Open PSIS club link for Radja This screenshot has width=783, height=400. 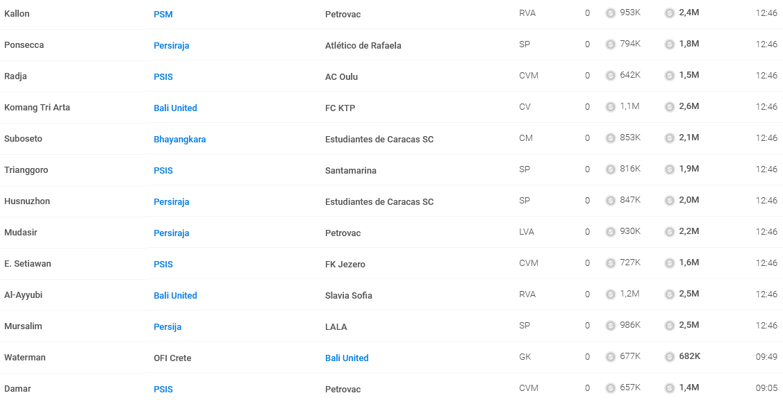163,77
